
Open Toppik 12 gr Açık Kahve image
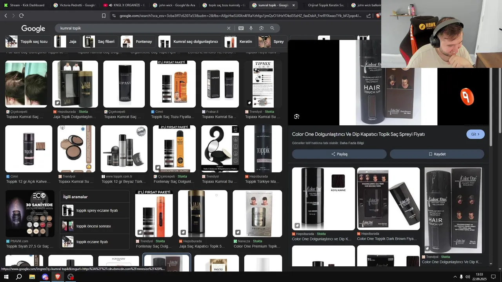coord(29,149)
